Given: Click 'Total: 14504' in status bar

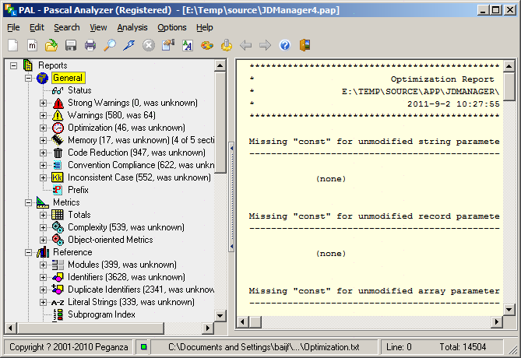Looking at the screenshot, I should coord(463,347).
